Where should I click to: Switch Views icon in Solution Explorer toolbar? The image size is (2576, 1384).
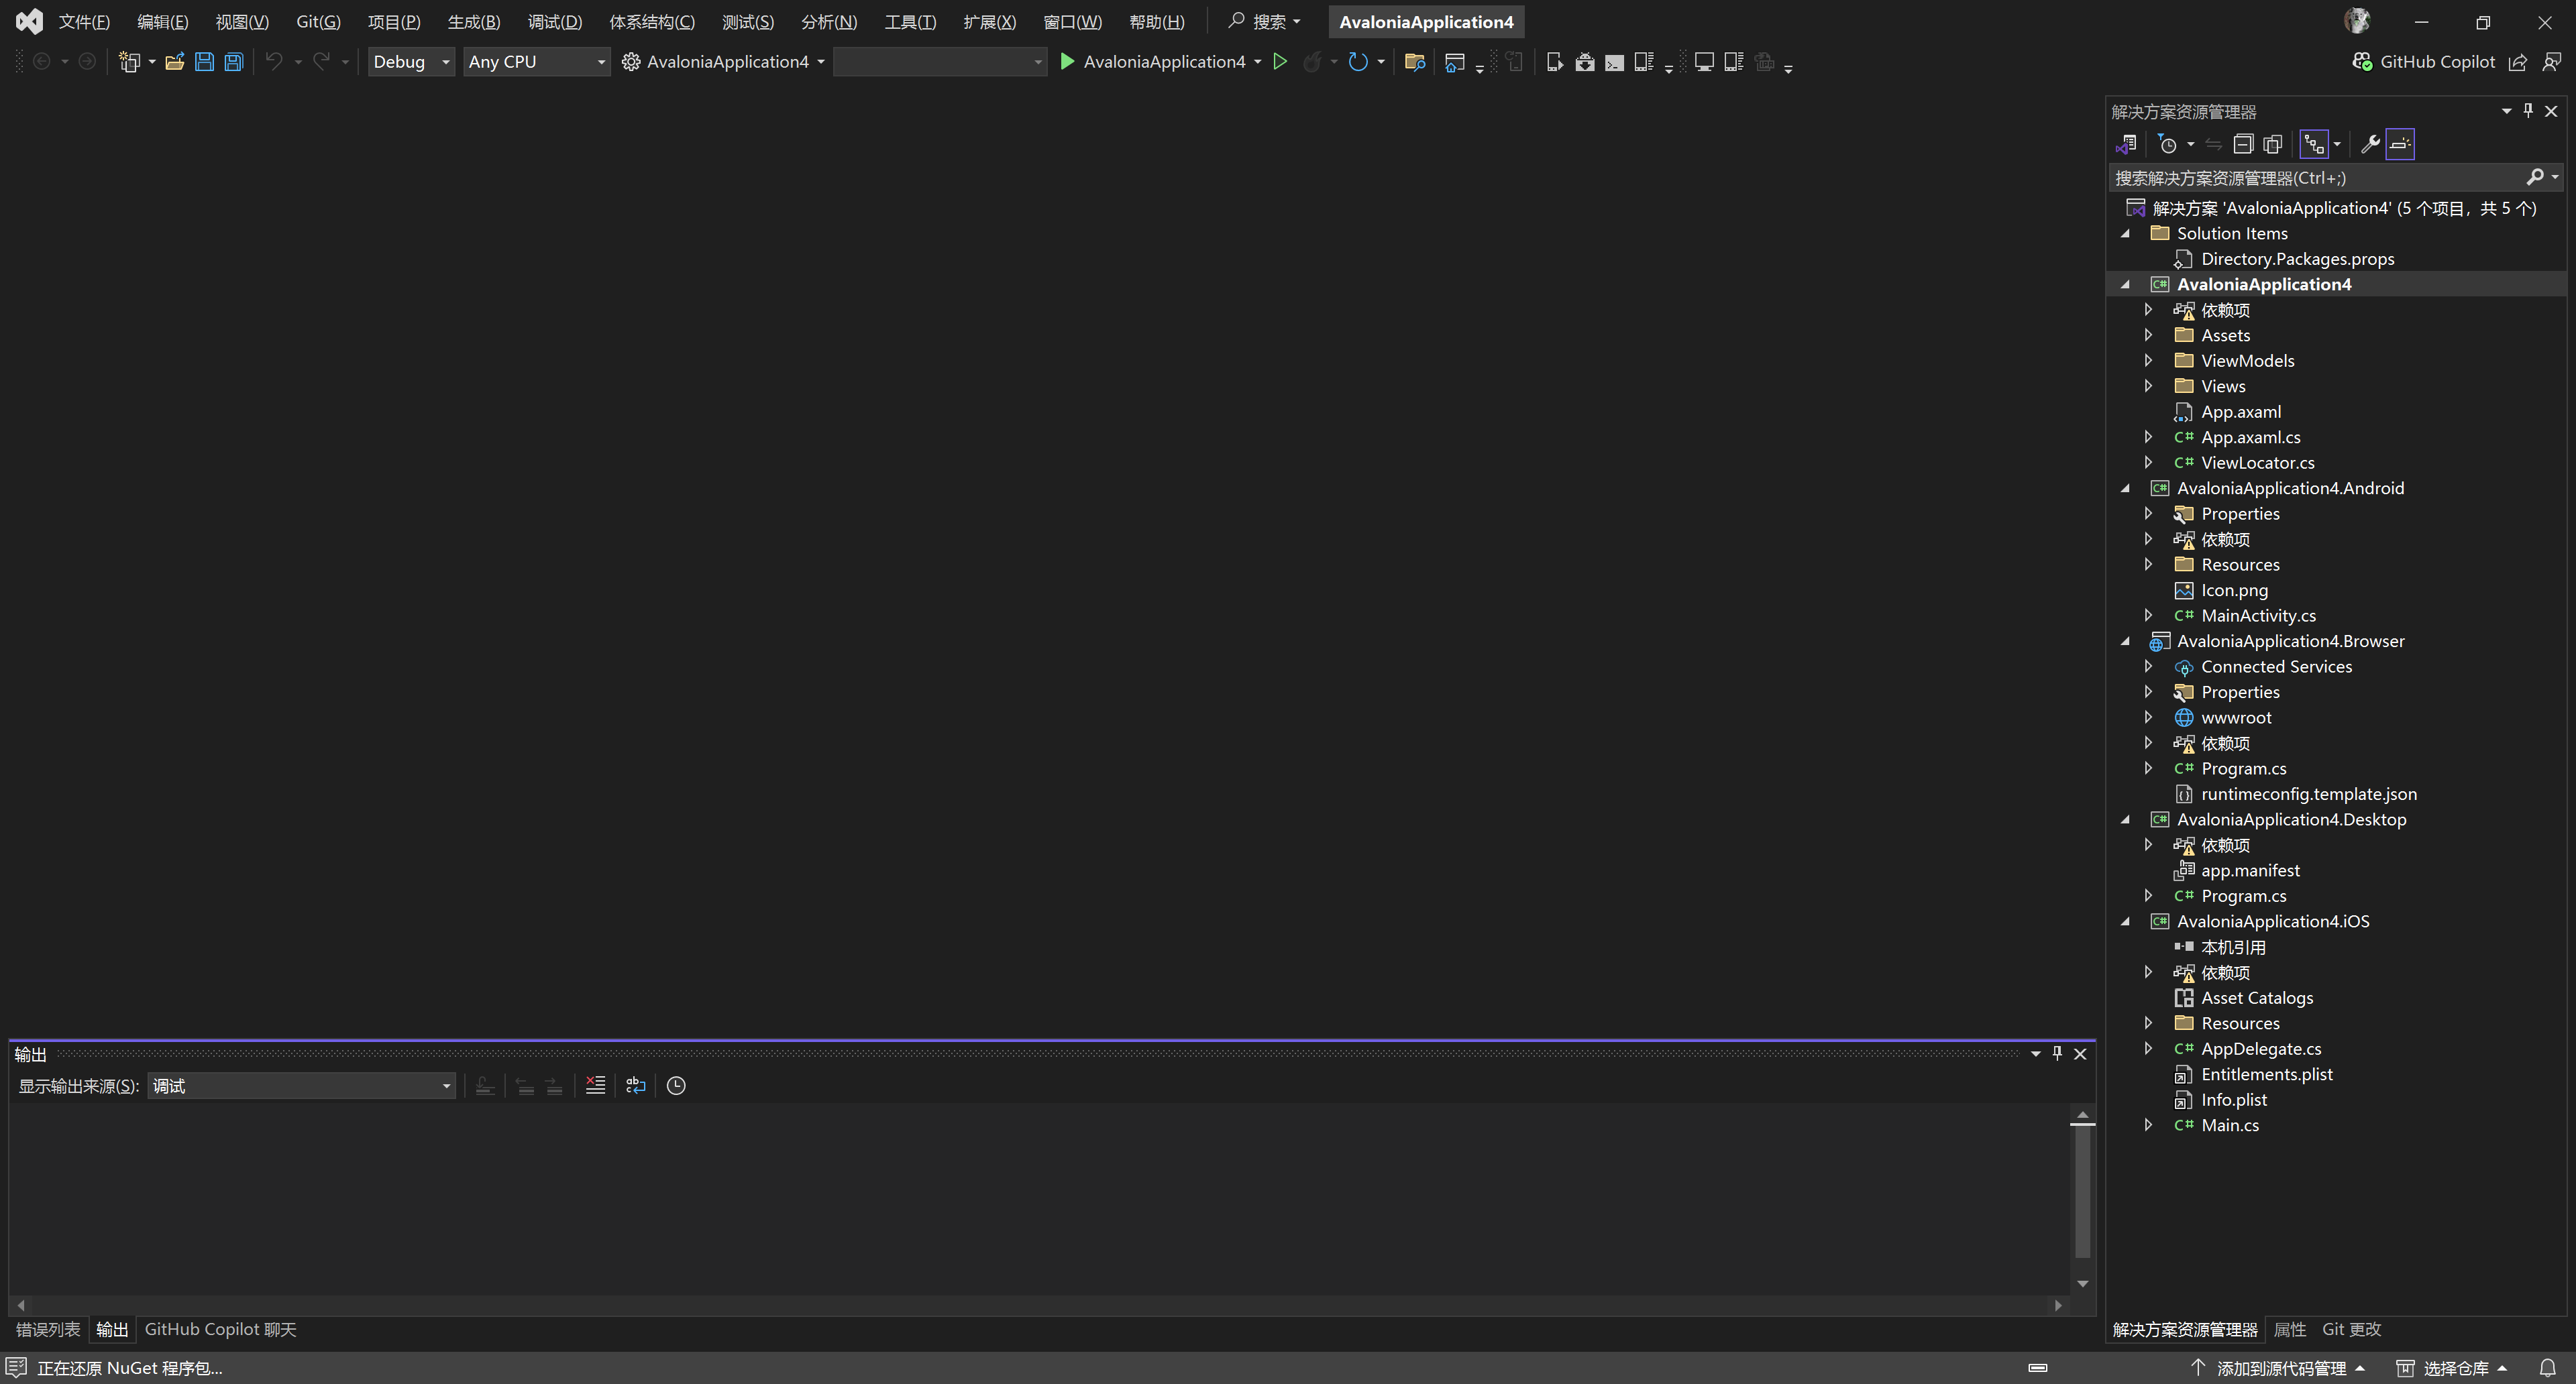(x=2126, y=144)
